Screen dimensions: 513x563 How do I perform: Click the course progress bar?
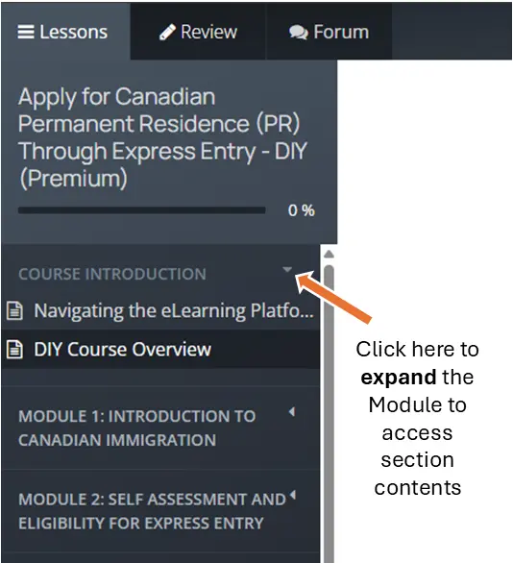142,210
